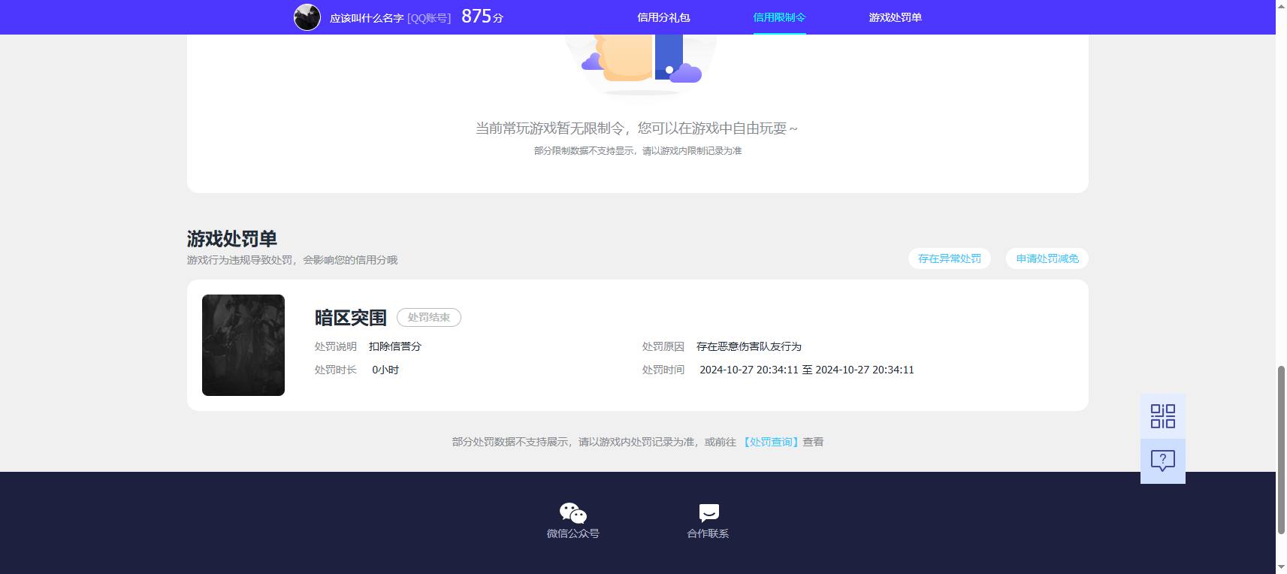Click the 暗区突围 game cover thumbnail
Viewport: 1287px width, 574px height.
(x=243, y=345)
